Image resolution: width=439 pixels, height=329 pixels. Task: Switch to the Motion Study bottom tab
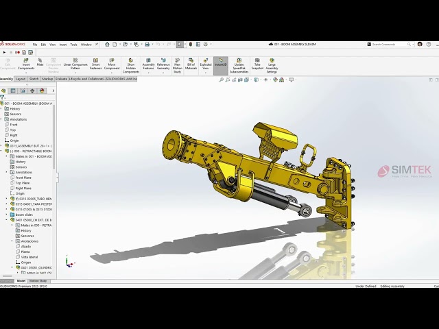pyautogui.click(x=38, y=281)
